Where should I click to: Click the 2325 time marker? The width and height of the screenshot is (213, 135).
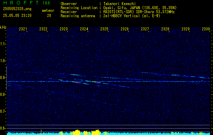(x=104, y=29)
